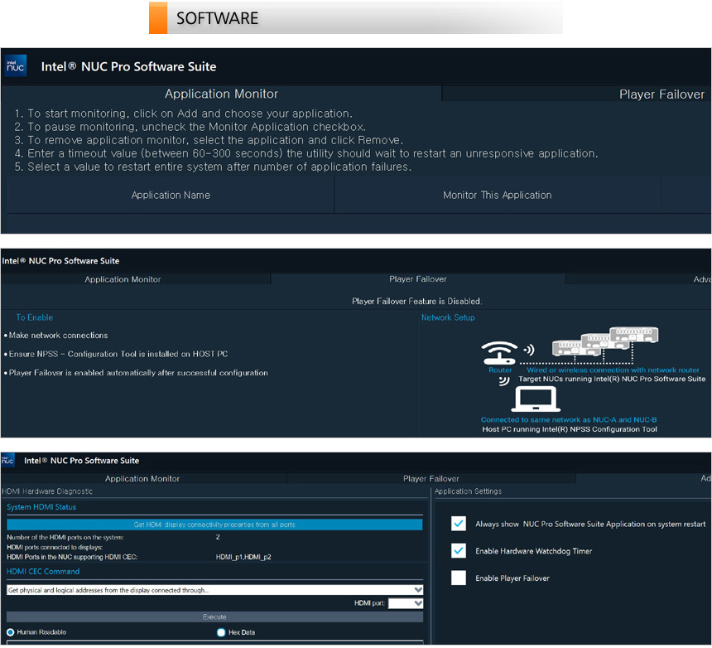Click 'Ensure NPSS - Configuration Tool' bullet
Image resolution: width=712 pixels, height=648 pixels.
pos(116,354)
